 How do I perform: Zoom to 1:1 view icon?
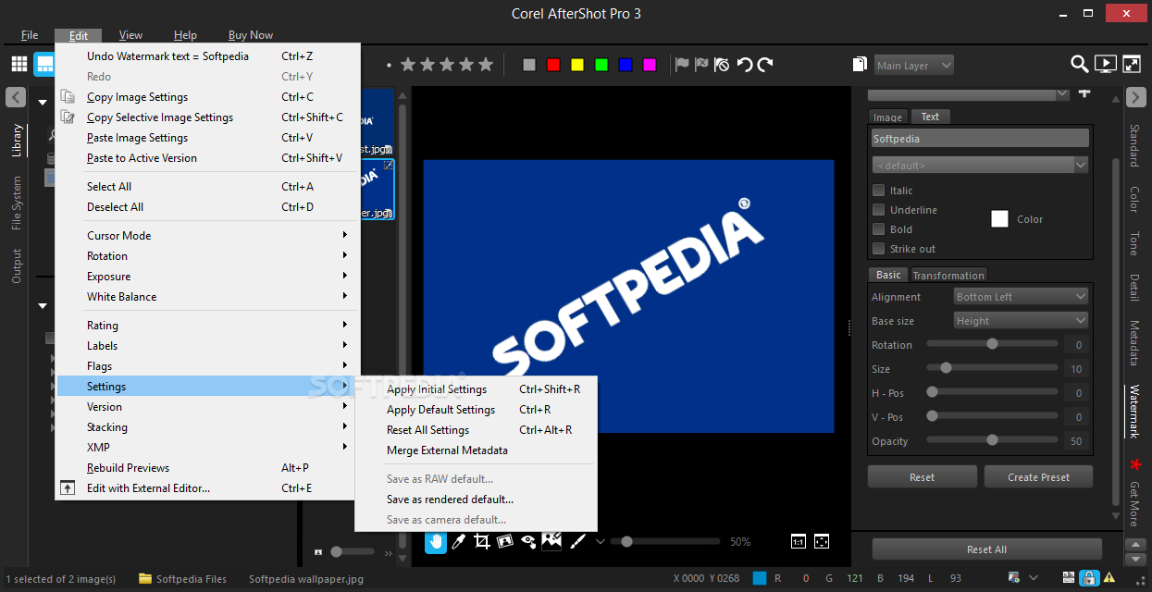tap(799, 542)
